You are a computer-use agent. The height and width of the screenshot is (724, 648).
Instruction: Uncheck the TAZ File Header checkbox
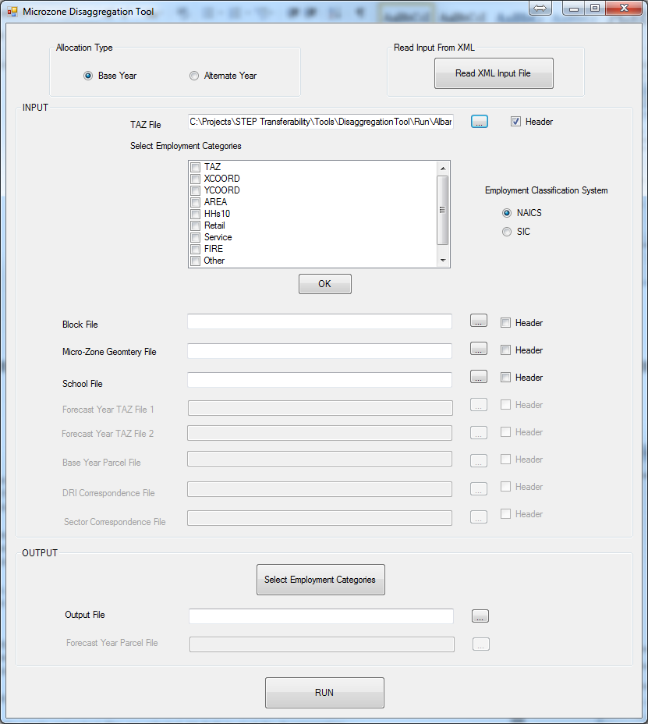tap(515, 122)
